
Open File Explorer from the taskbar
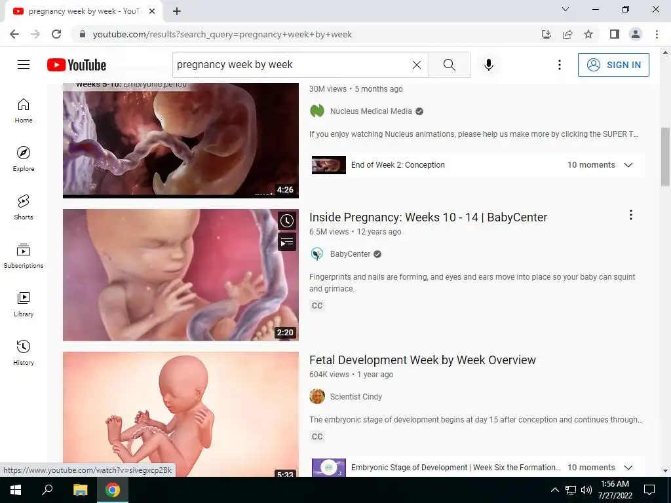pyautogui.click(x=80, y=490)
